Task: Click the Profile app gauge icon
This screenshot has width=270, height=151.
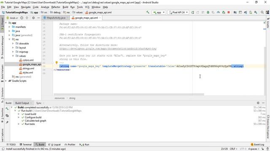Action: coord(218,12)
